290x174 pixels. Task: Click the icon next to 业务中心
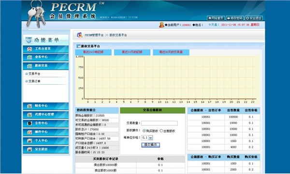pos(29,57)
